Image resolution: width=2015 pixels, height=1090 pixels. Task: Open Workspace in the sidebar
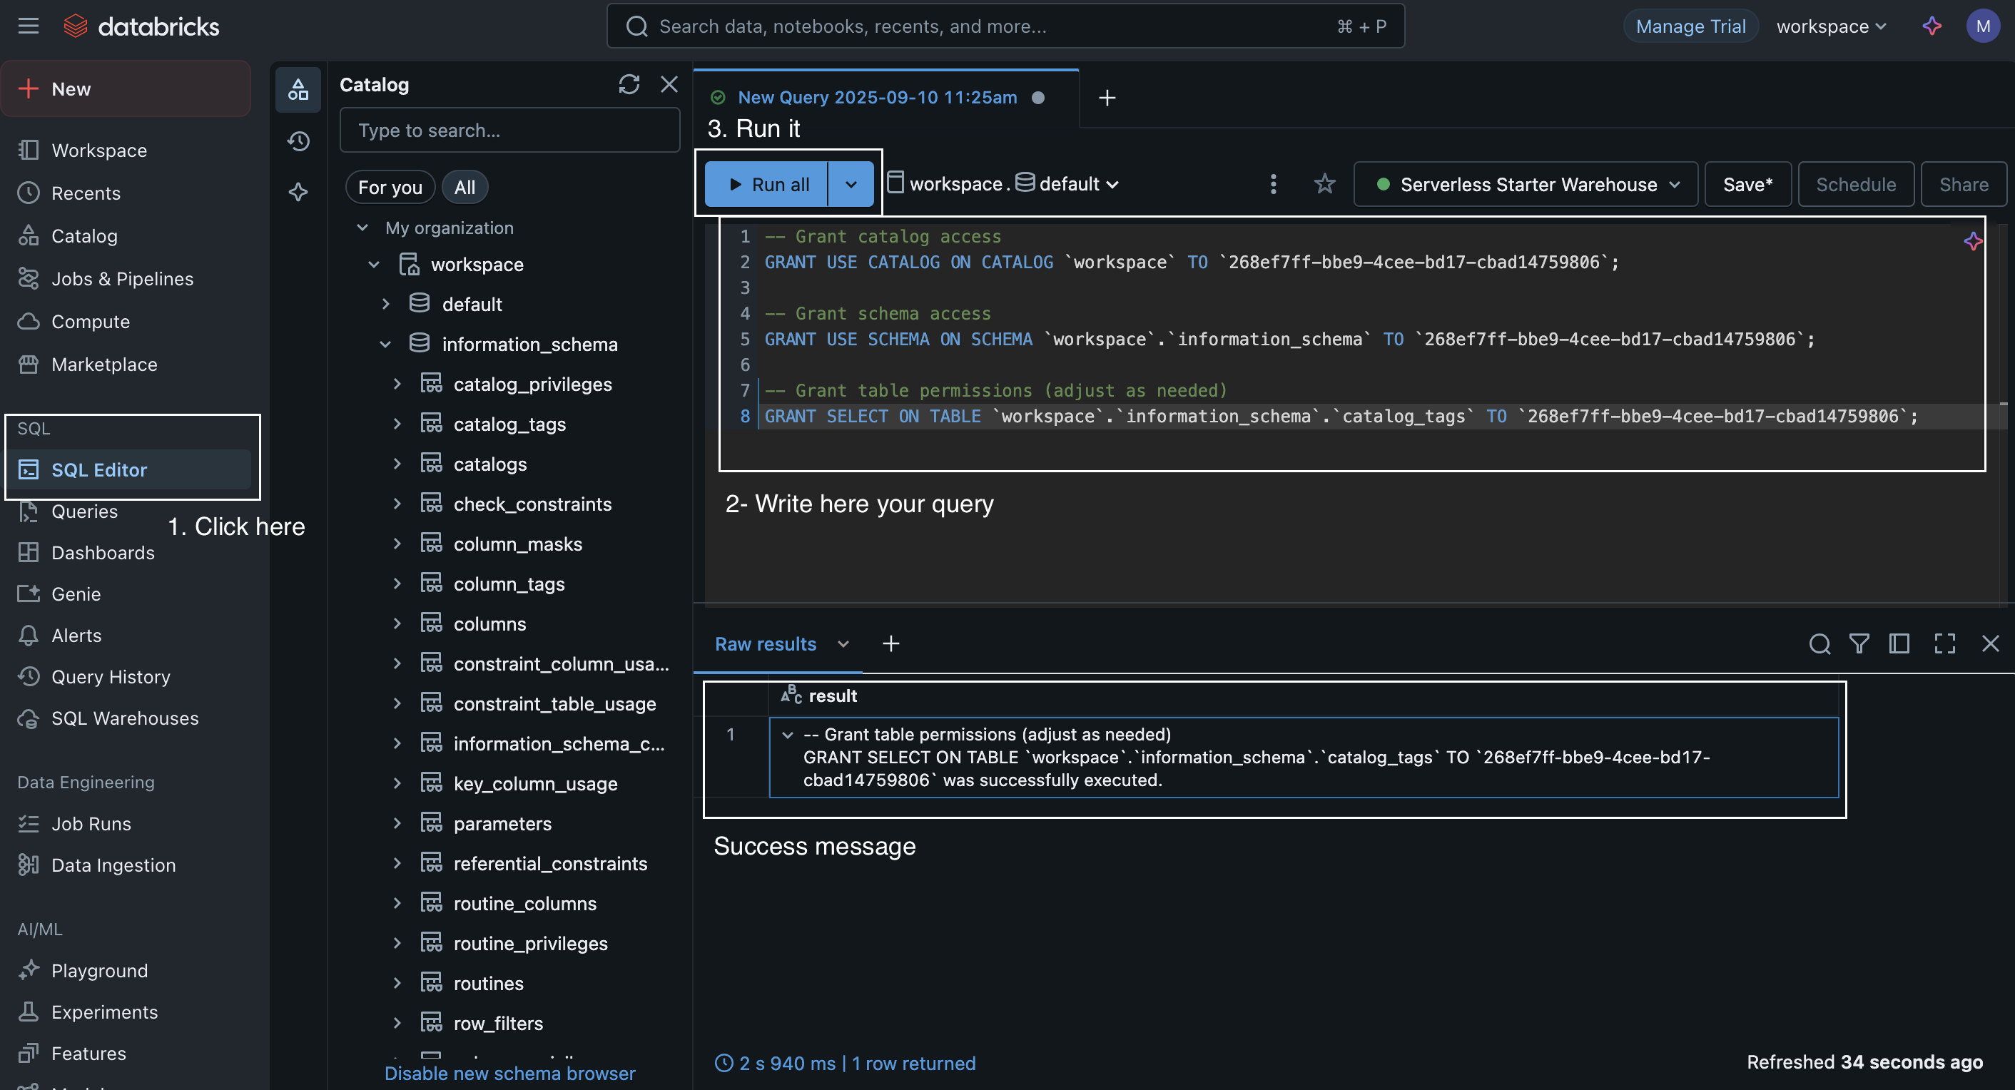98,150
